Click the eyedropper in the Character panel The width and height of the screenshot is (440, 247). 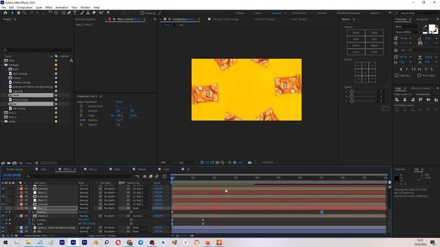coord(426,27)
